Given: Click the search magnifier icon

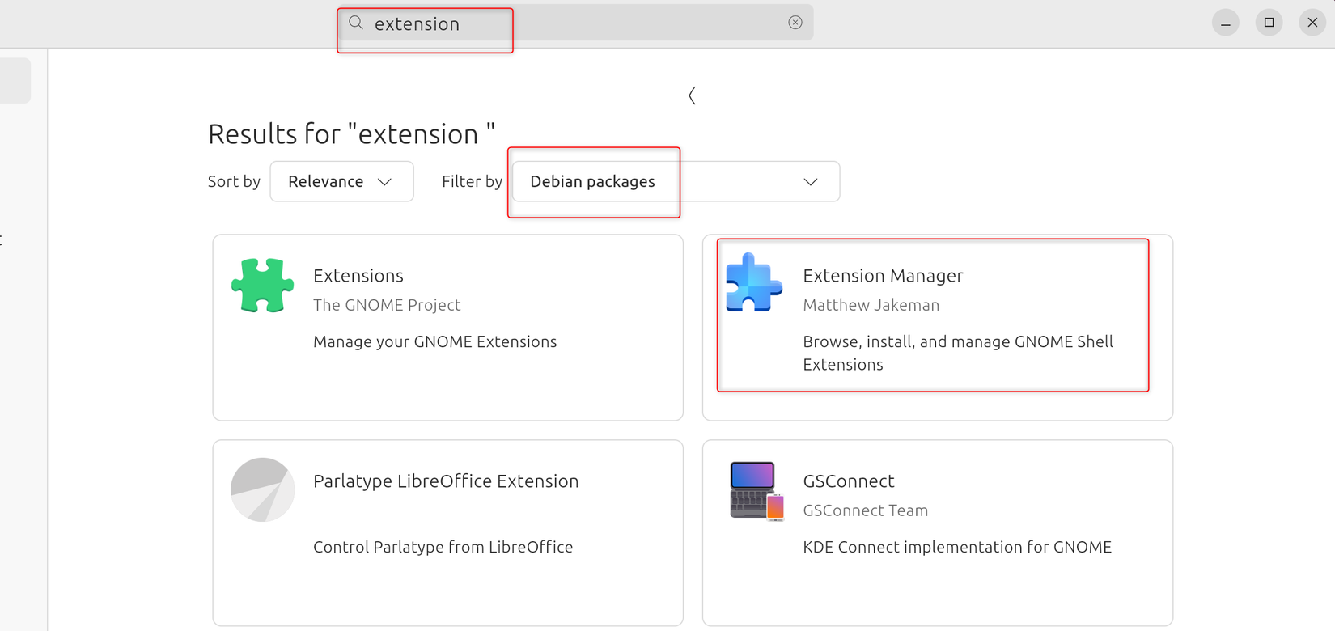Looking at the screenshot, I should pos(356,23).
